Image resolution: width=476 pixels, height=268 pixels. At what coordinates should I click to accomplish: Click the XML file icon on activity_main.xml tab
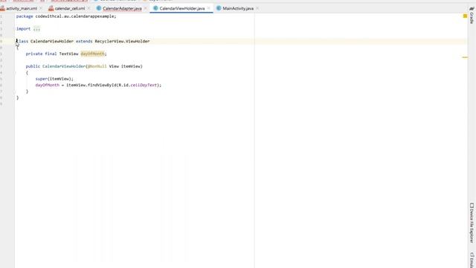(x=2, y=8)
